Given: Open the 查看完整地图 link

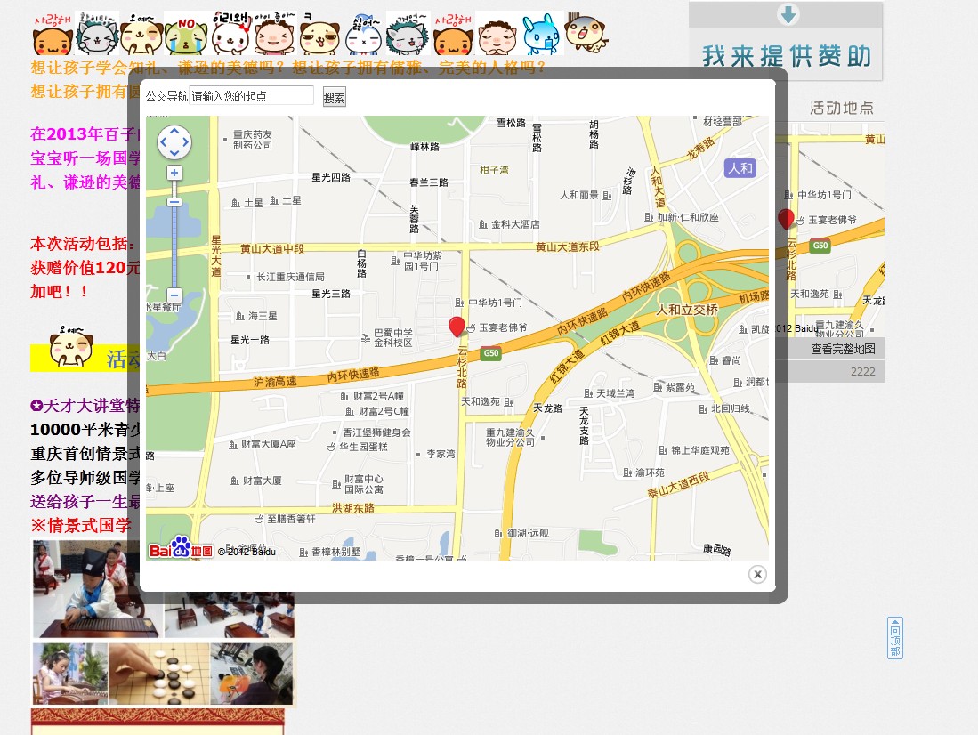Looking at the screenshot, I should click(843, 349).
